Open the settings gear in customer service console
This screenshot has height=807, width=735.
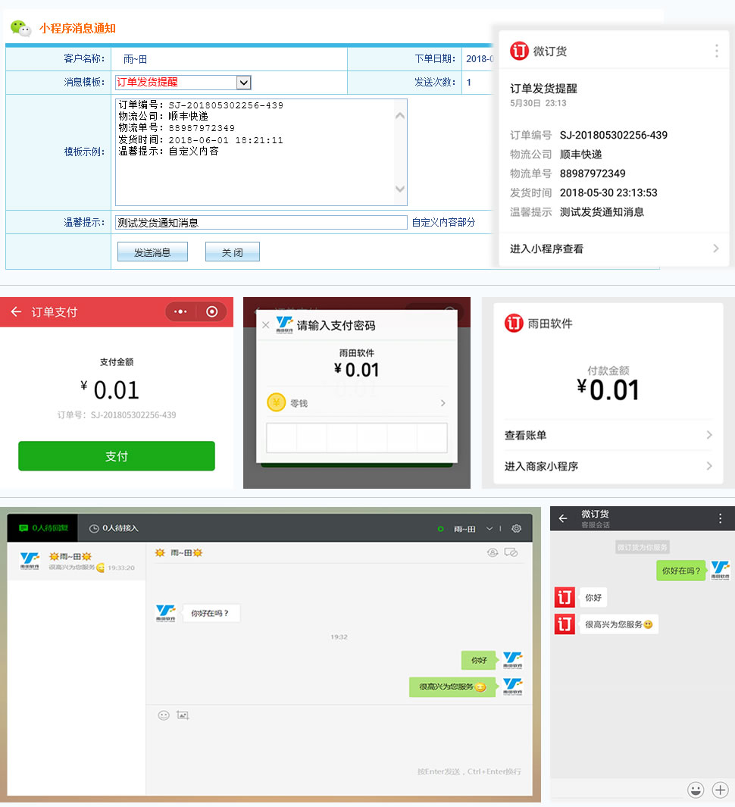coord(517,528)
